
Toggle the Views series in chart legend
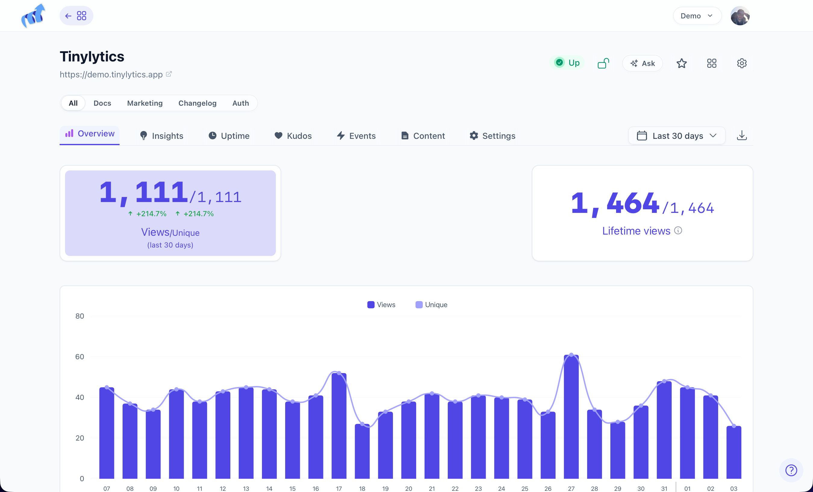[381, 305]
